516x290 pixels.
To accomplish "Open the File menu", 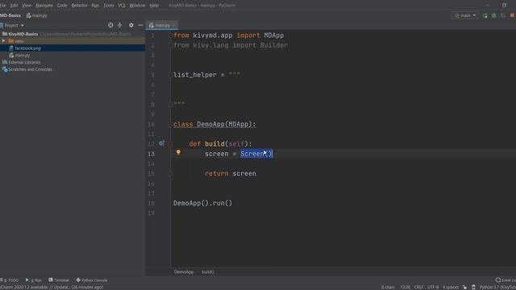I will (3, 6).
